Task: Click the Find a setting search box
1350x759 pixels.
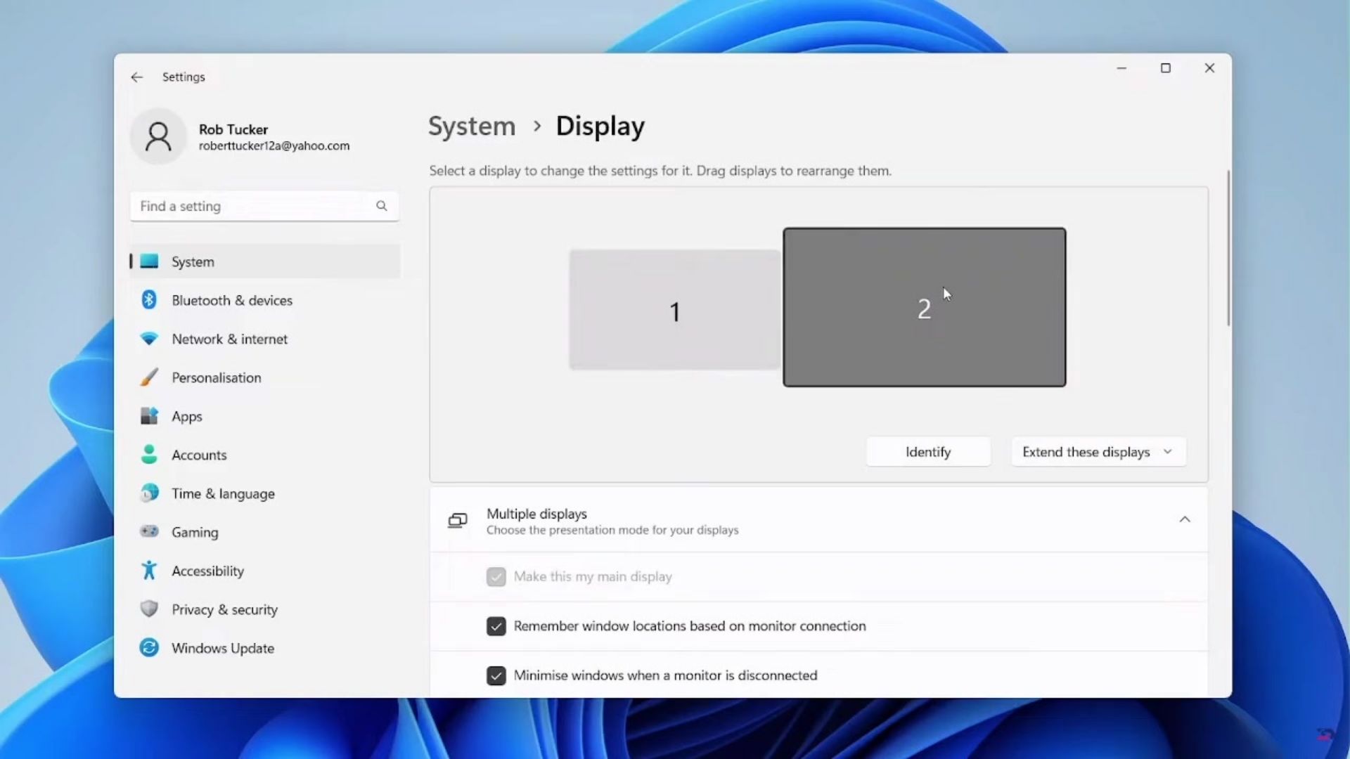Action: [264, 206]
